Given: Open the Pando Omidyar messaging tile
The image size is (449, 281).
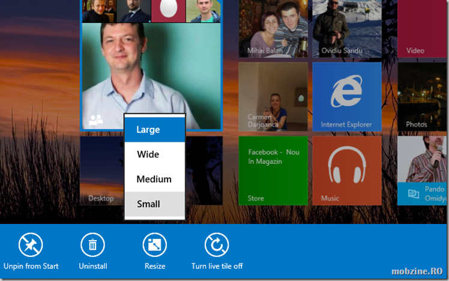Looking at the screenshot, I should pyautogui.click(x=423, y=170).
